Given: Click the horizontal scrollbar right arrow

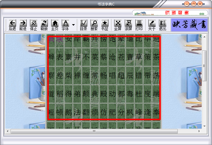Looking at the screenshot, I should pos(199,131).
